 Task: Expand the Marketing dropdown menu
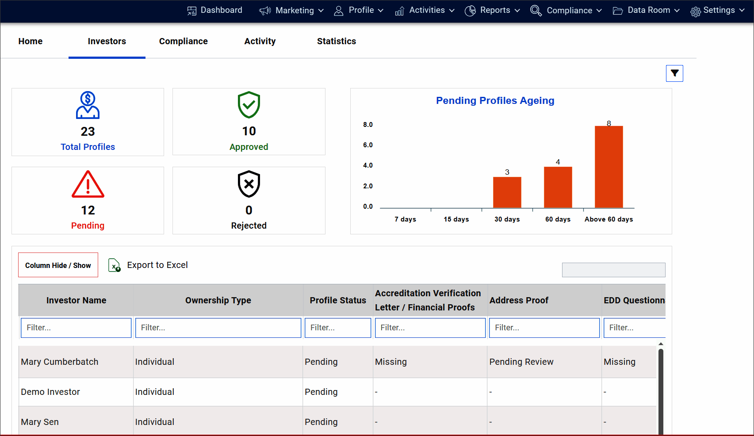tap(291, 11)
